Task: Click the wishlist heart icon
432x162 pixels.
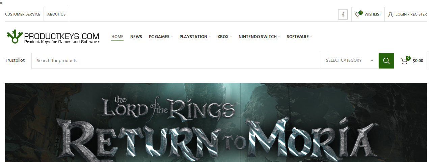Action: tap(357, 14)
